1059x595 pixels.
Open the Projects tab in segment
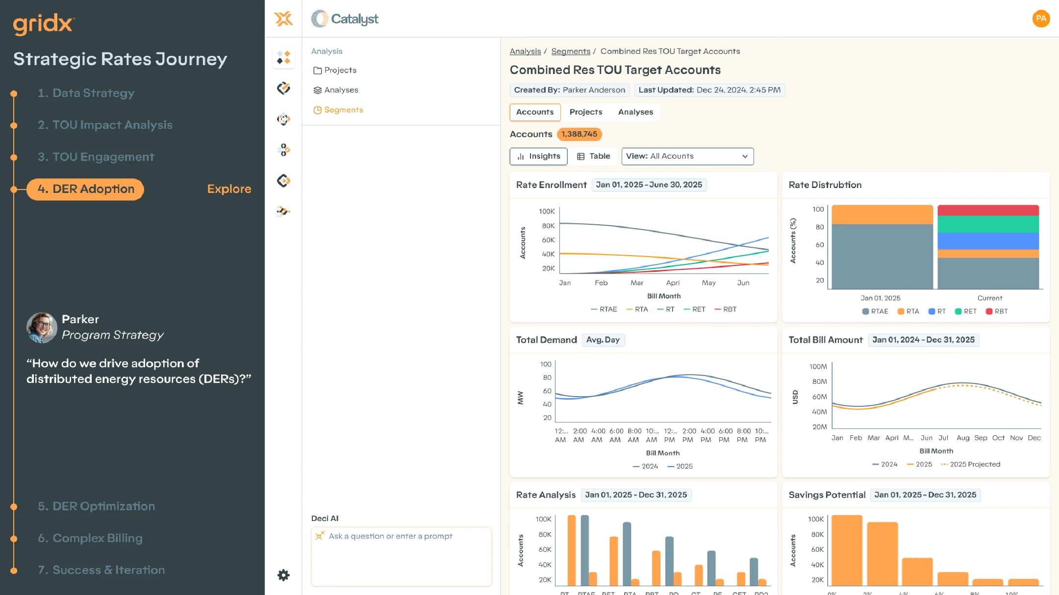click(585, 112)
